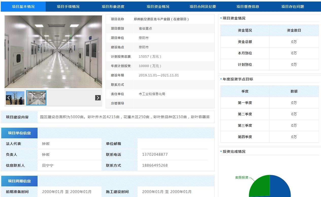
Task: Click information contact name 田宁宁
Action: point(48,165)
